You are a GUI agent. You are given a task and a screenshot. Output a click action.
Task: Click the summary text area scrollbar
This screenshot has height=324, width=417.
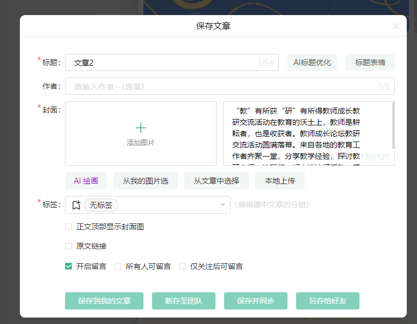point(393,126)
